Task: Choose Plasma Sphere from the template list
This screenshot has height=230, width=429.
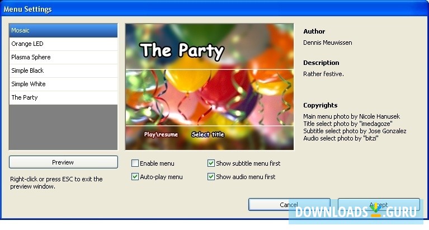Action: (63, 57)
